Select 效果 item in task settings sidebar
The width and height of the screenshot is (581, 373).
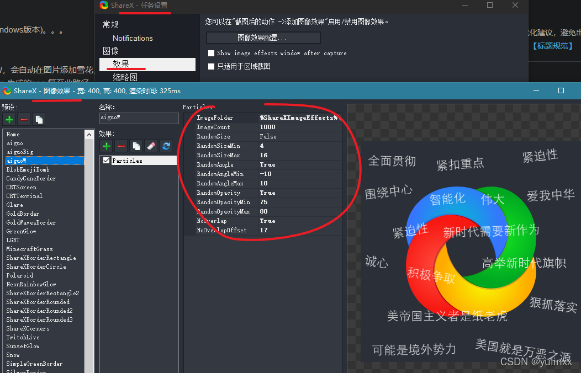[x=147, y=64]
